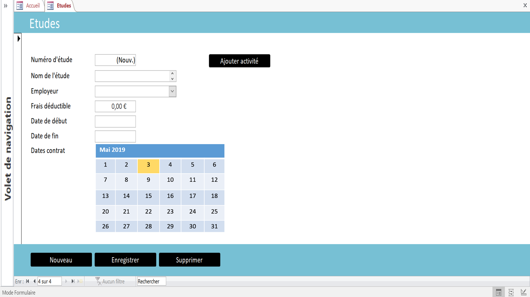The height and width of the screenshot is (297, 530).
Task: Choose day 20 in the calendar
Action: pyautogui.click(x=105, y=213)
